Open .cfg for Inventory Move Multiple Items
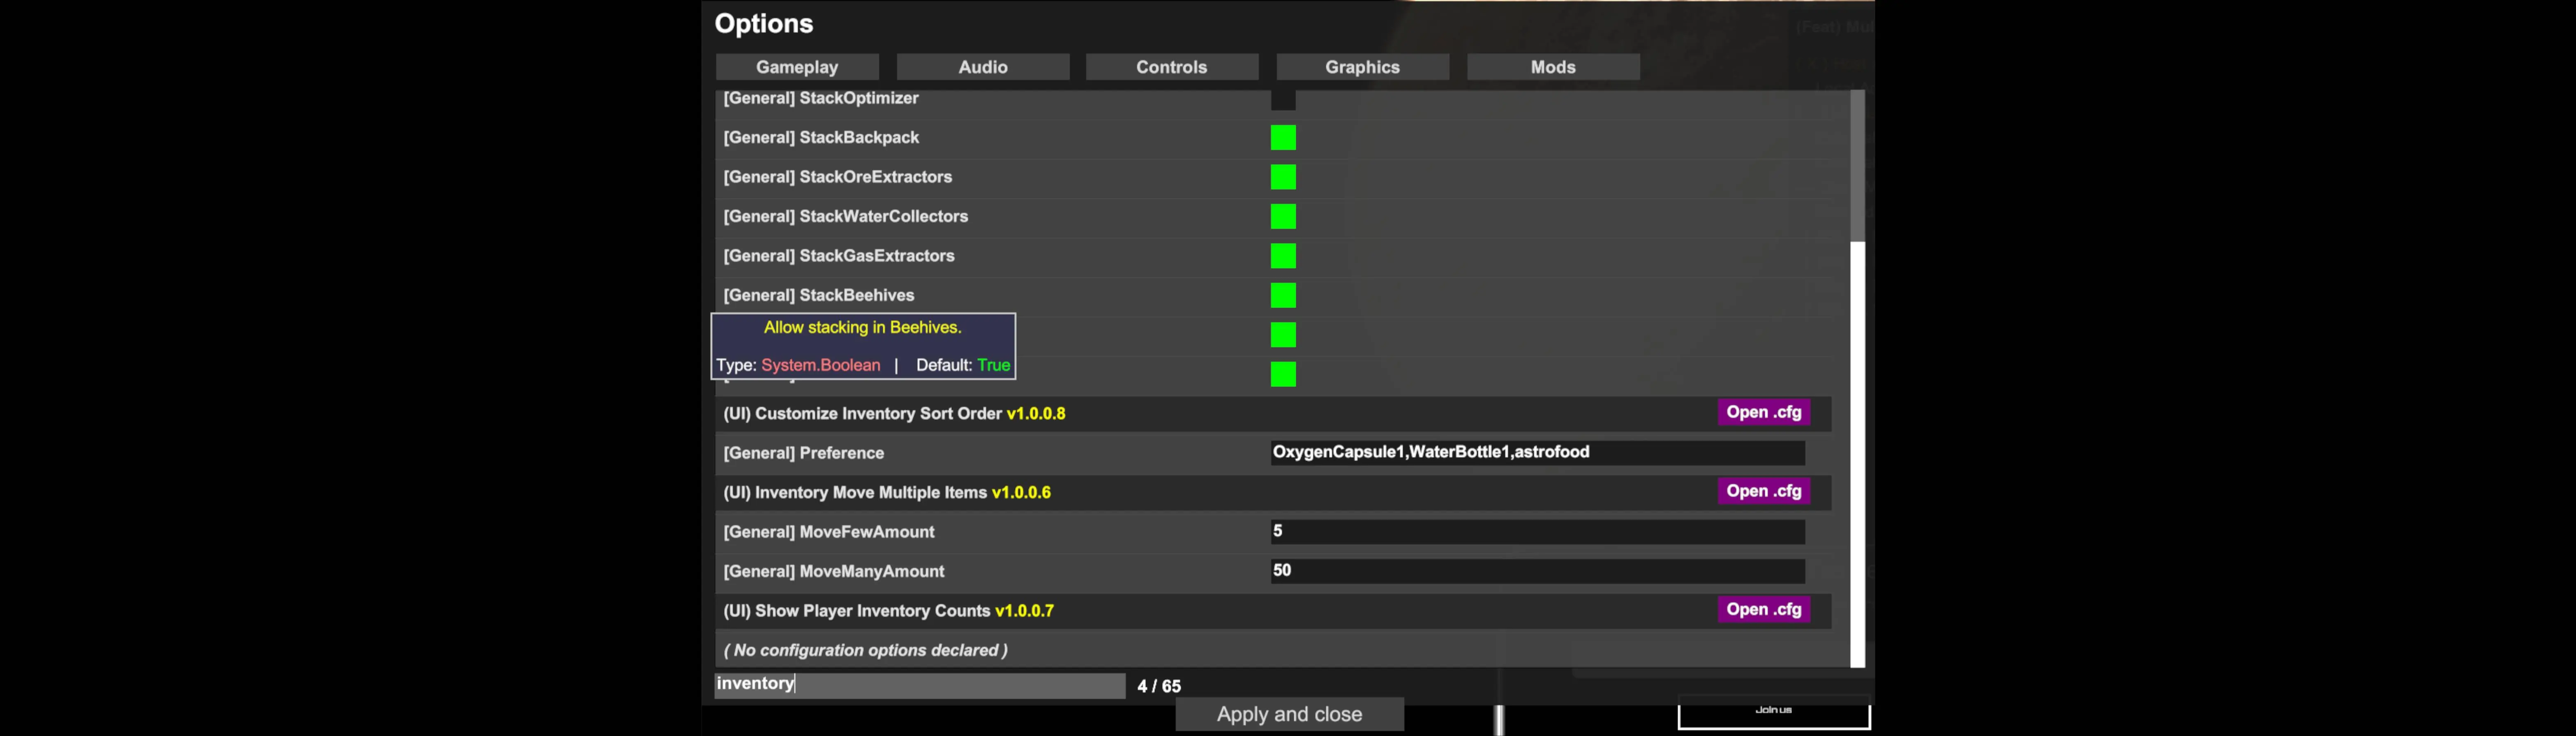 (x=1764, y=491)
